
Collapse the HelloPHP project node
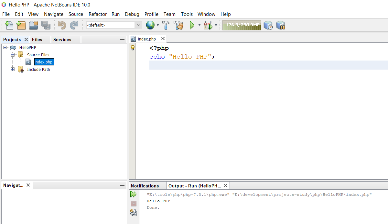coord(5,48)
